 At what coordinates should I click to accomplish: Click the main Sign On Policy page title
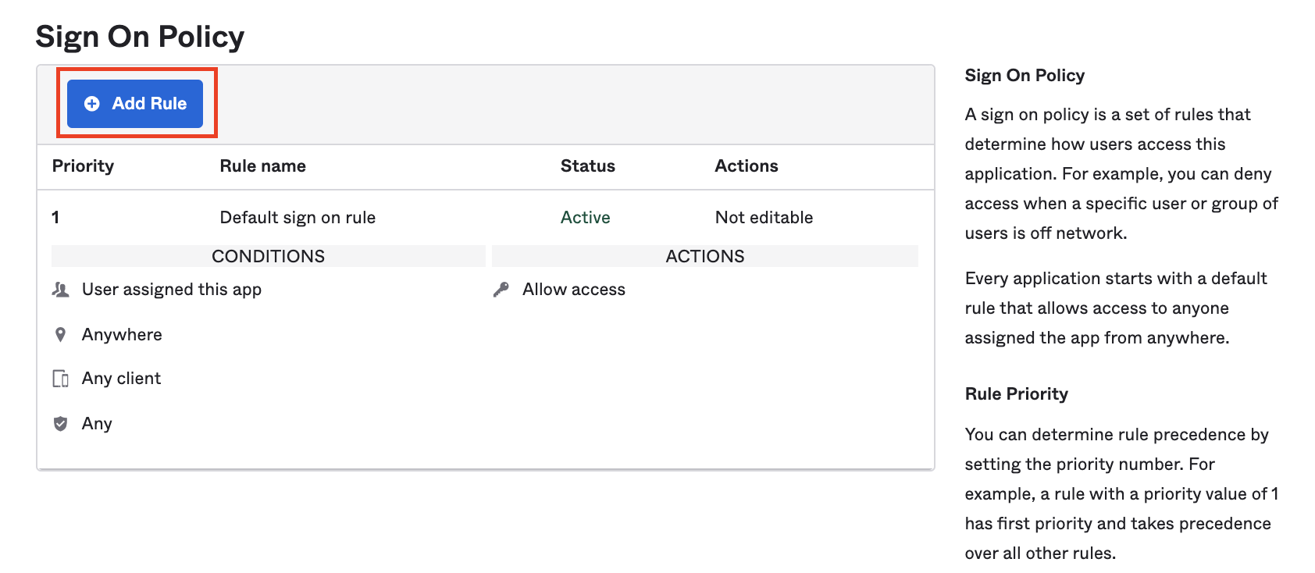click(x=140, y=37)
